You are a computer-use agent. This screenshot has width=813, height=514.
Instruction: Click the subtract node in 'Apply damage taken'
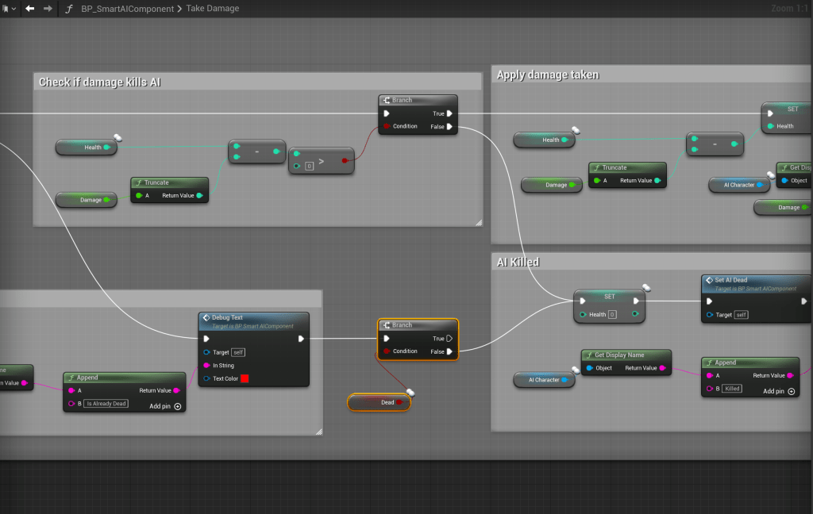(x=715, y=144)
